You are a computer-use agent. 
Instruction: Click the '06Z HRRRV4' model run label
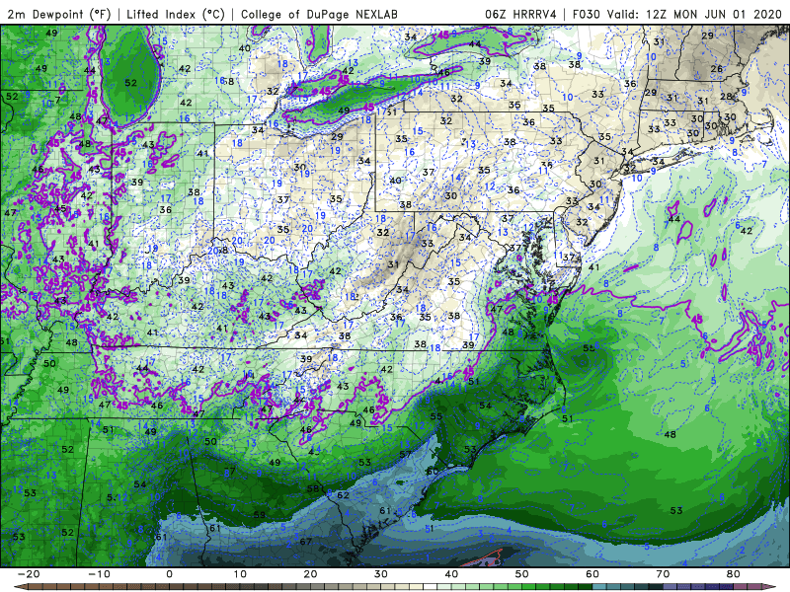coord(520,15)
